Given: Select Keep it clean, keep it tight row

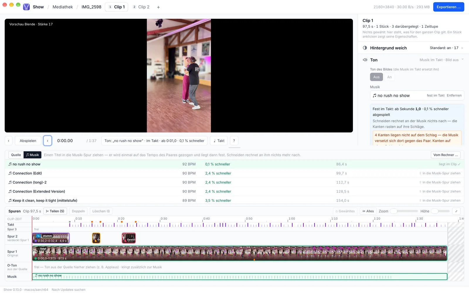Looking at the screenshot, I should [235, 200].
